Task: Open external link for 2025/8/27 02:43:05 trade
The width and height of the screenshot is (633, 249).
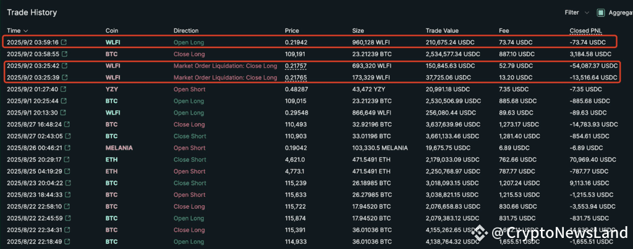Action: pyautogui.click(x=68, y=136)
